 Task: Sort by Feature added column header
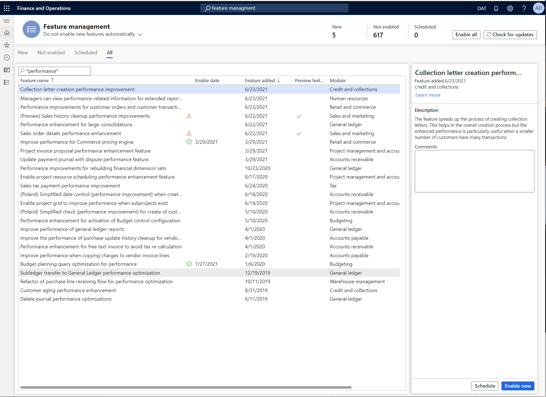tap(260, 81)
